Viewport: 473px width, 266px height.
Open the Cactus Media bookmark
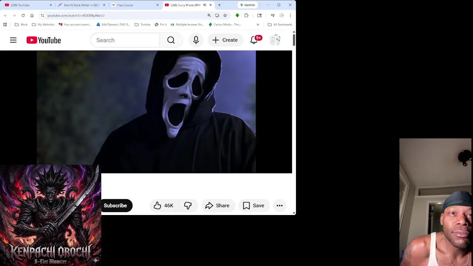pyautogui.click(x=225, y=24)
